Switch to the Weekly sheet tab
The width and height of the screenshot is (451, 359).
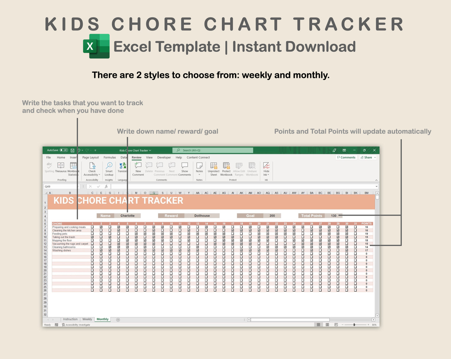coord(87,319)
